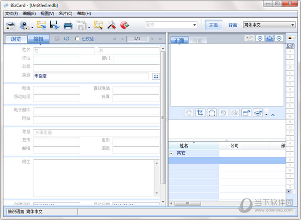The height and width of the screenshot is (220, 301).
Task: Zoom in on card image
Action: (260, 38)
